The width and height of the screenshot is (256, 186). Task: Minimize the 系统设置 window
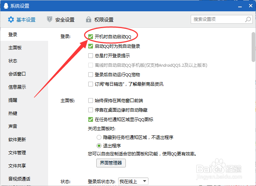(x=240, y=7)
